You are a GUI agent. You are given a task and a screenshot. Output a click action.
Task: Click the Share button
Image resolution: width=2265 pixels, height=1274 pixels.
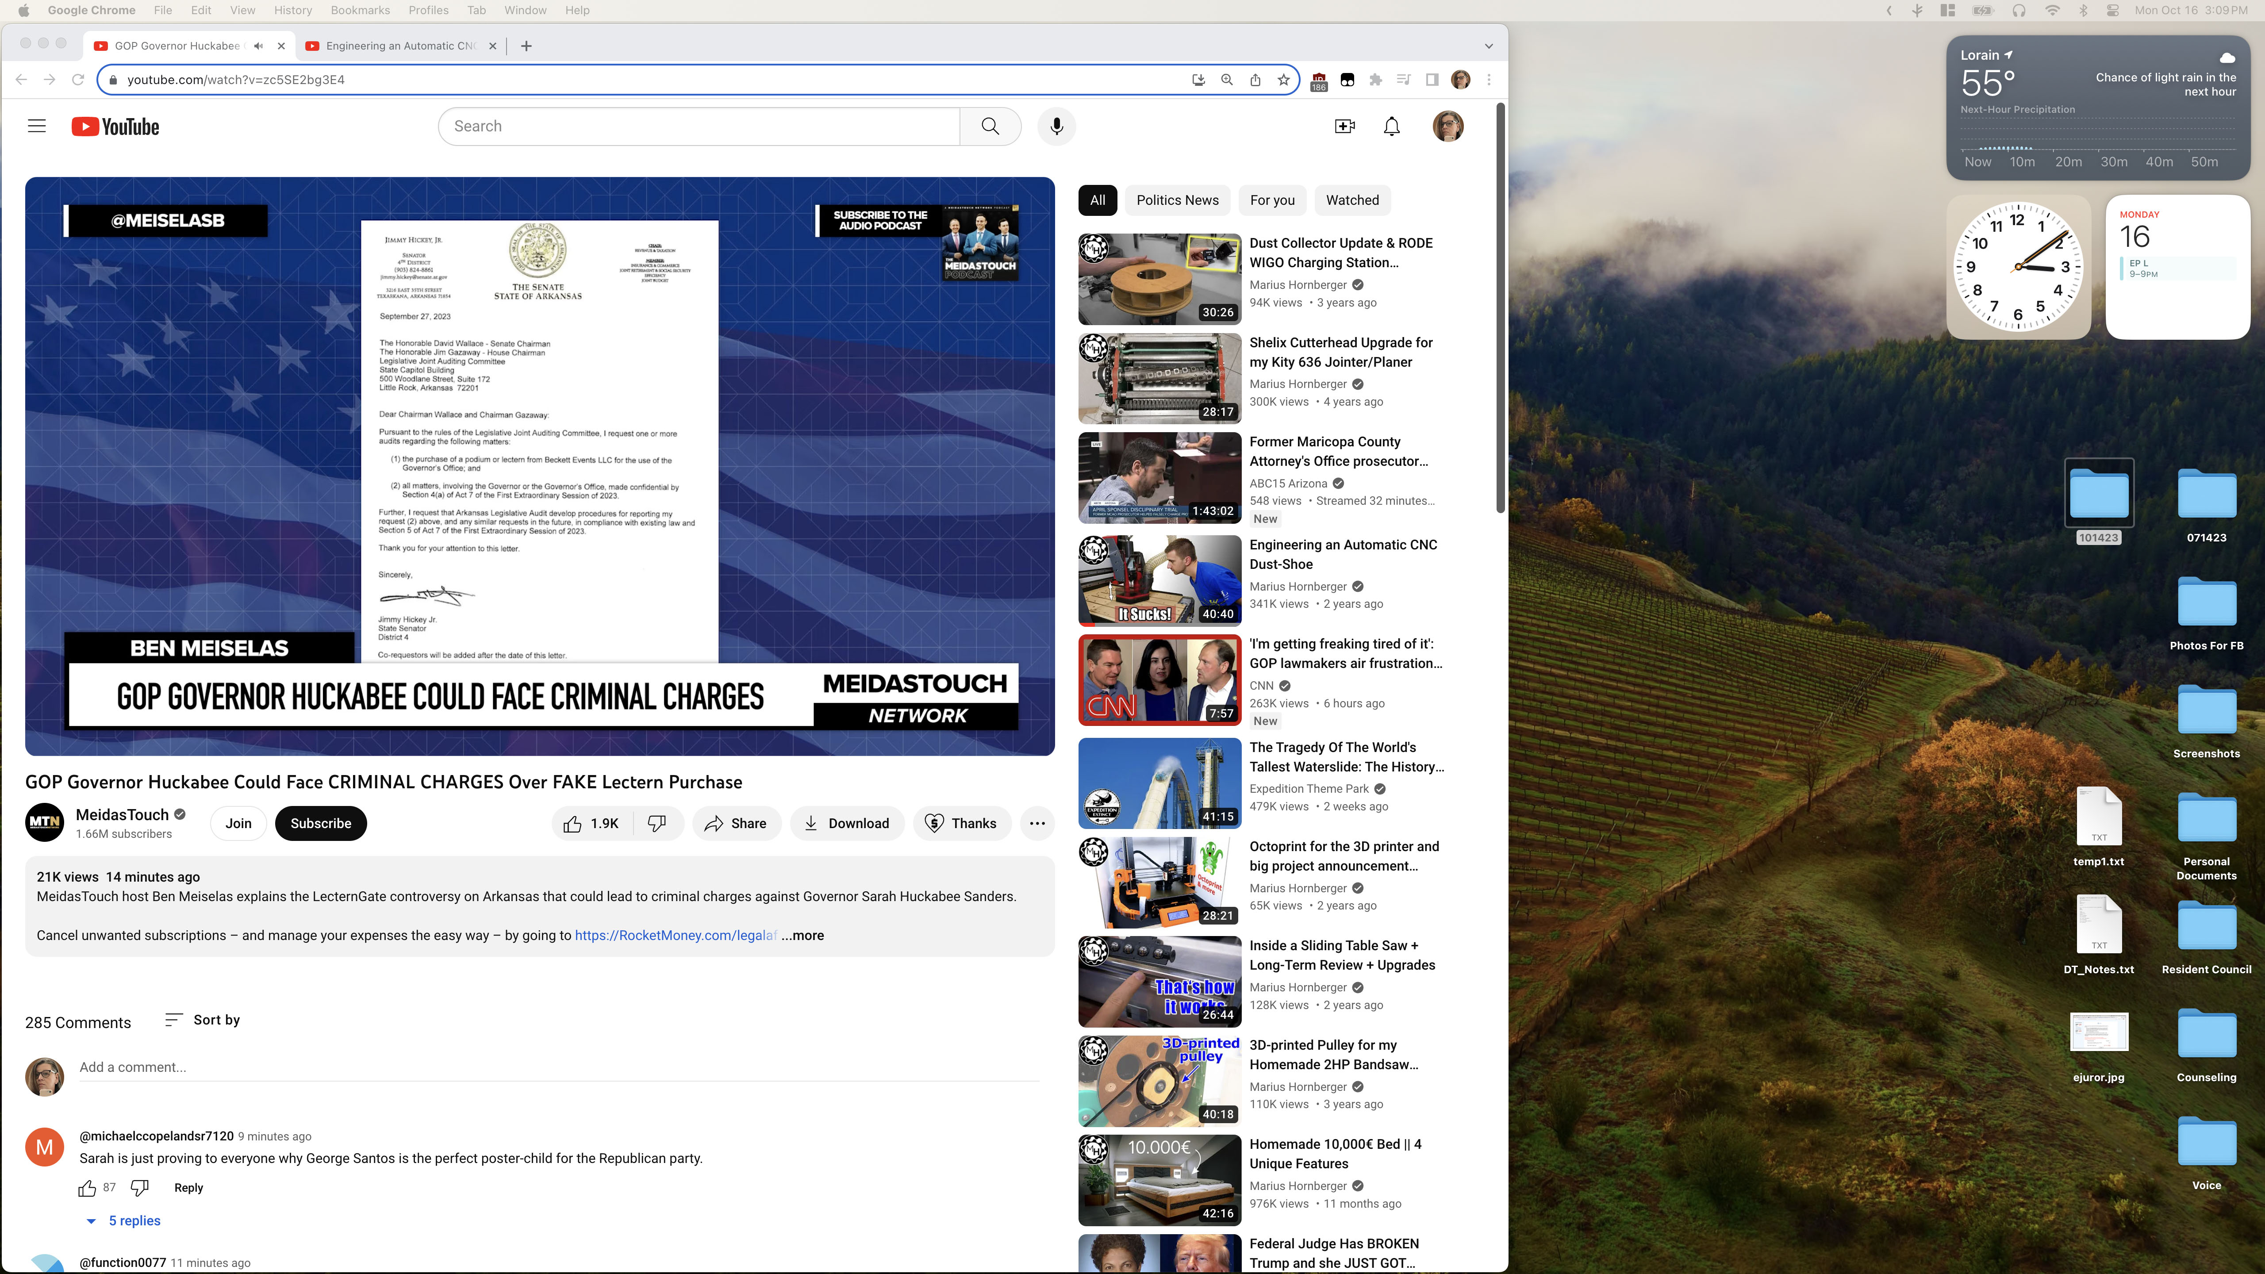coord(736,823)
